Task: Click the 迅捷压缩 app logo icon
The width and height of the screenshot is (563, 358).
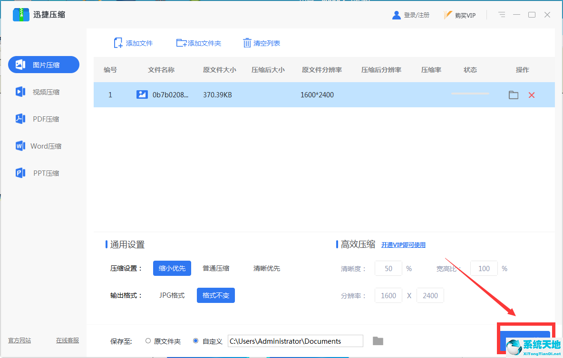Action: click(21, 15)
